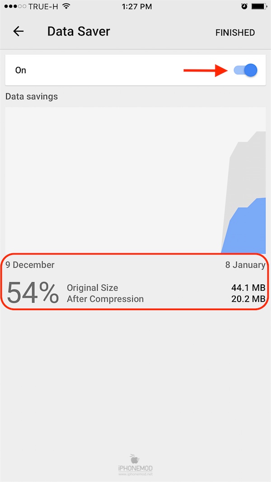Toggle the Data Saver switch off

tap(246, 70)
